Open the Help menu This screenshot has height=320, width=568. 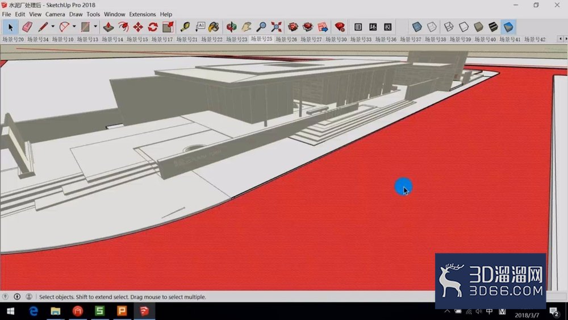pyautogui.click(x=166, y=14)
